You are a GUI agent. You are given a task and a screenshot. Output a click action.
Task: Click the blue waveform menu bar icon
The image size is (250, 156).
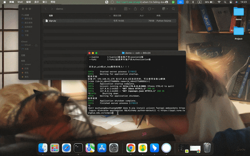181,2
